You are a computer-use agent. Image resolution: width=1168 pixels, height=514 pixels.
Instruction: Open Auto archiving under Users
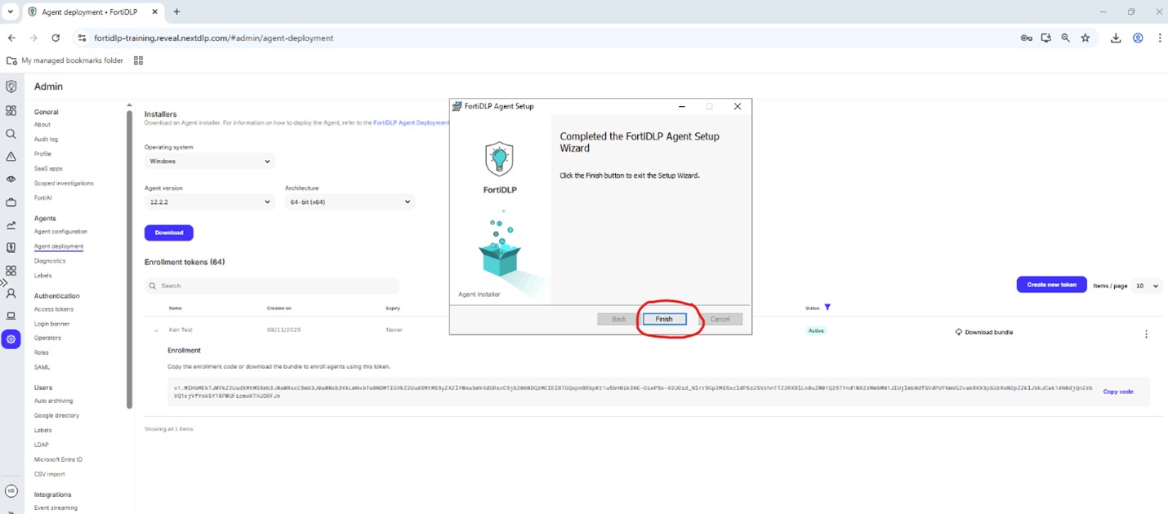54,401
